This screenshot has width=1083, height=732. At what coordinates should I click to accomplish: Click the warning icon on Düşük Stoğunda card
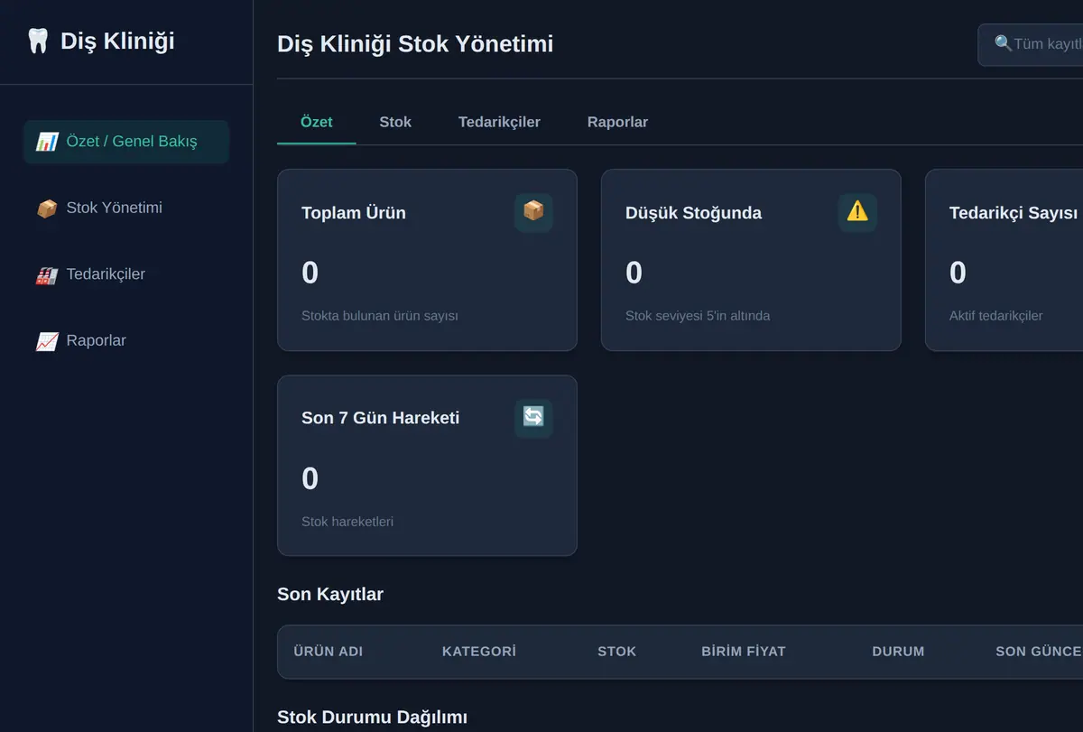[x=857, y=212]
